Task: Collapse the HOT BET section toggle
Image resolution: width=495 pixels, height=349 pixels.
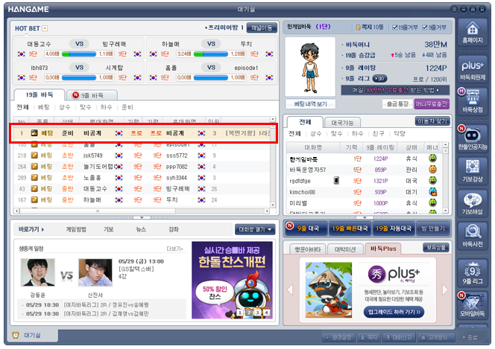Action: point(45,28)
